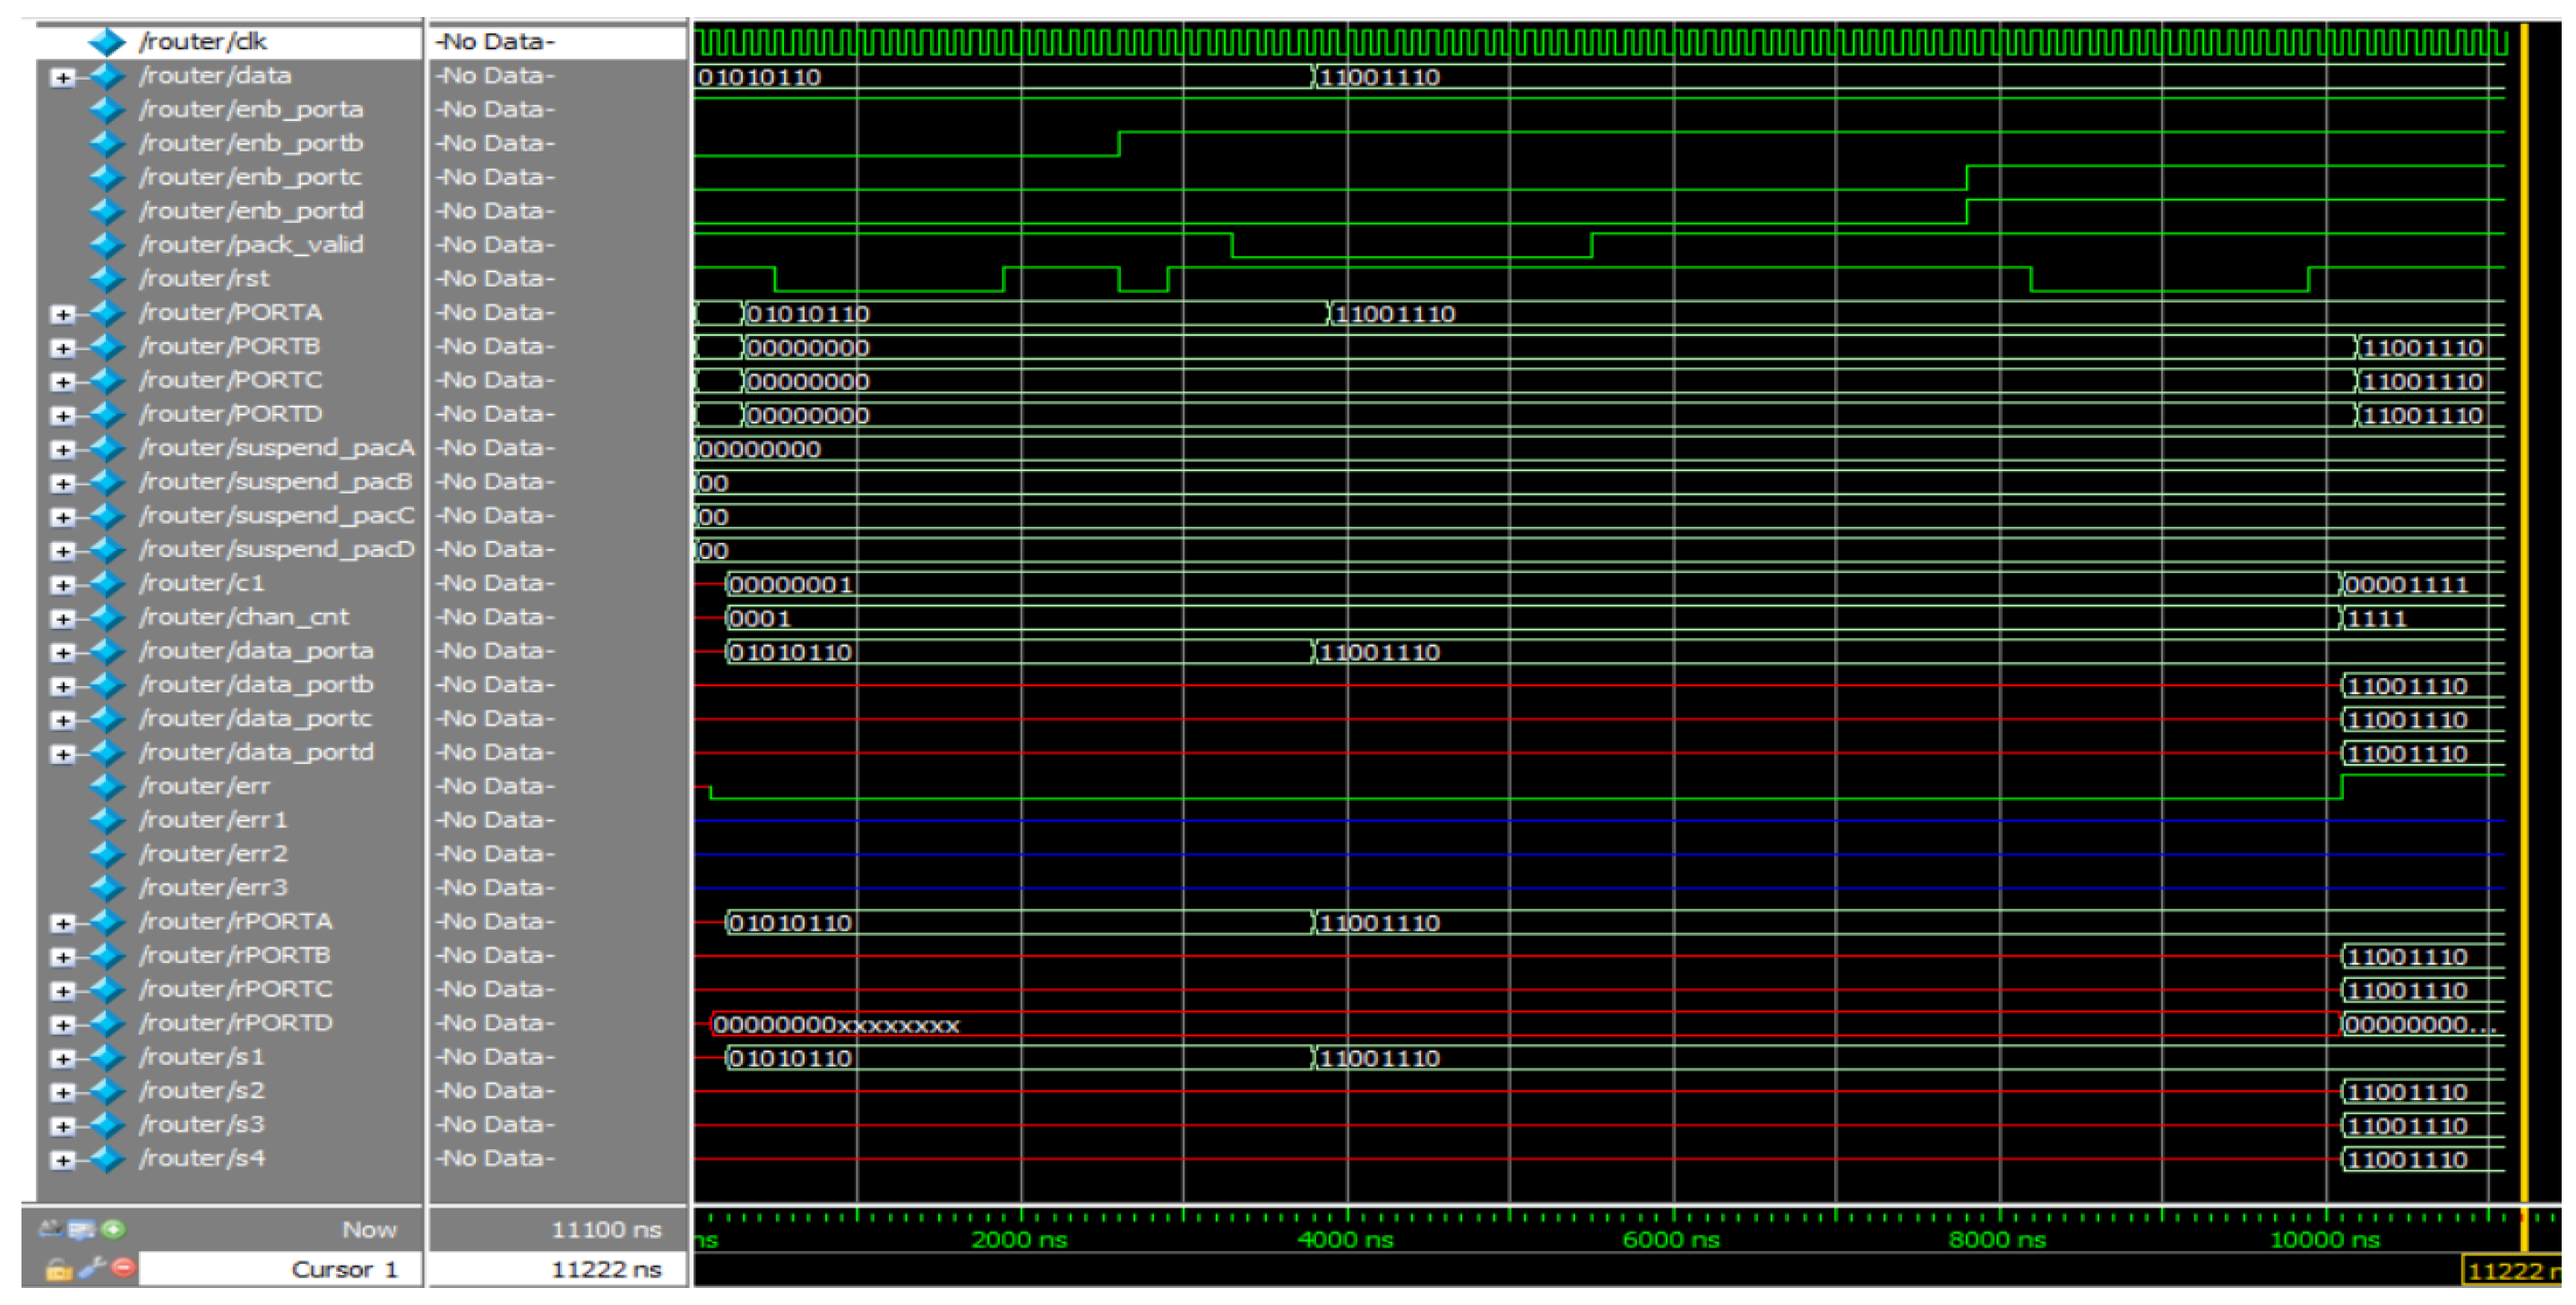Expand the /router/PORTA bus signal
The width and height of the screenshot is (2576, 1305).
(x=63, y=314)
